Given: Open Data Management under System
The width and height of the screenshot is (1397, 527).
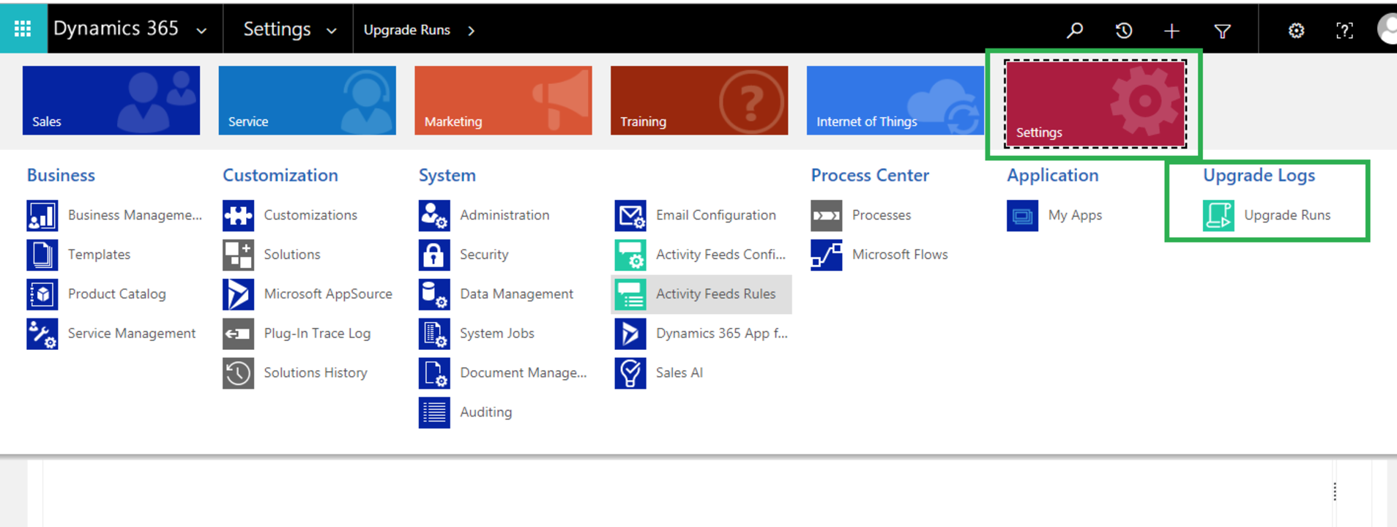Looking at the screenshot, I should (x=516, y=294).
